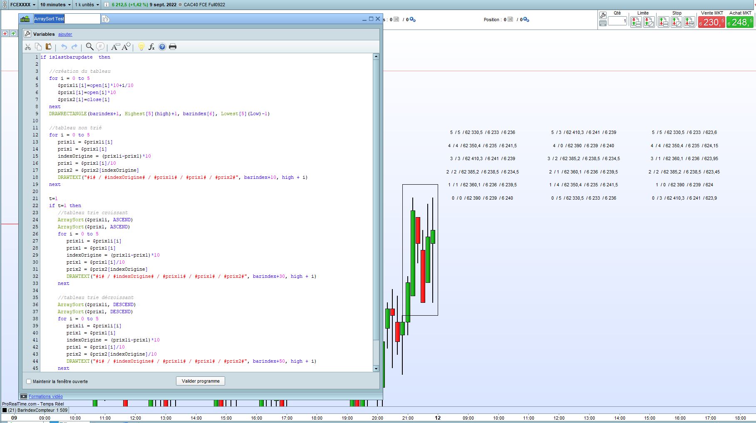Click the (21) BarIndexCompteur indicator label
The image size is (756, 423).
click(37, 410)
